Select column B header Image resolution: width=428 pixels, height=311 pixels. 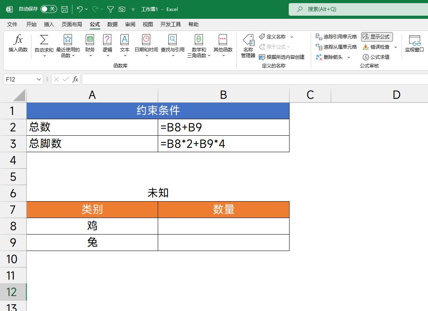pyautogui.click(x=223, y=95)
